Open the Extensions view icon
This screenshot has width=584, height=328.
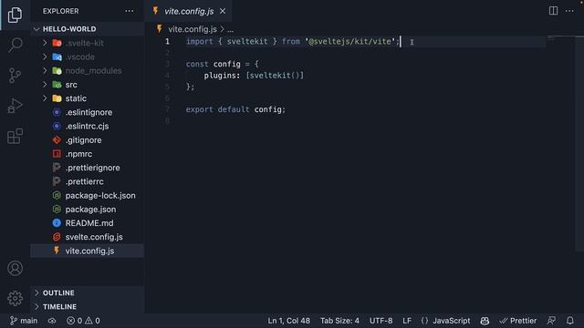15,136
